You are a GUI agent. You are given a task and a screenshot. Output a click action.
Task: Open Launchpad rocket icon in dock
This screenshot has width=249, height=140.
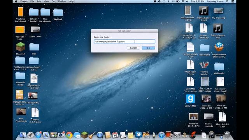(30, 135)
